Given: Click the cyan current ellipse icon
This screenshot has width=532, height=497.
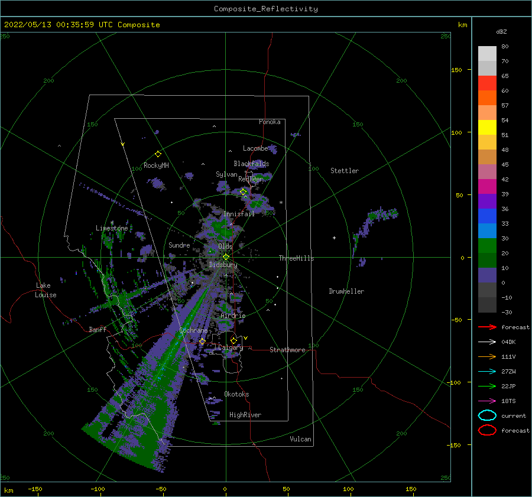Looking at the screenshot, I should coord(487,415).
